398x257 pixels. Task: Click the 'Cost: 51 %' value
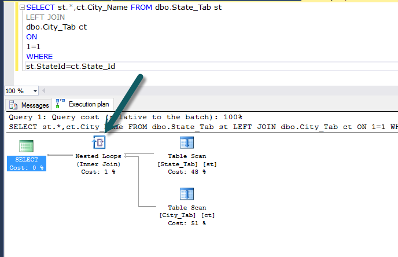[187, 223]
